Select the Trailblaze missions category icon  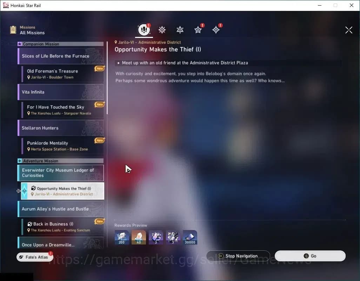[144, 30]
